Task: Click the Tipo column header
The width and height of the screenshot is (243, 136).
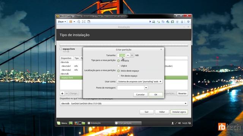Action: [77, 58]
